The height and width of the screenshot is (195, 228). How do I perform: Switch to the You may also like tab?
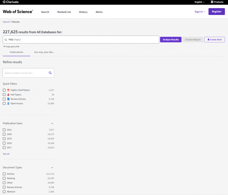44,52
